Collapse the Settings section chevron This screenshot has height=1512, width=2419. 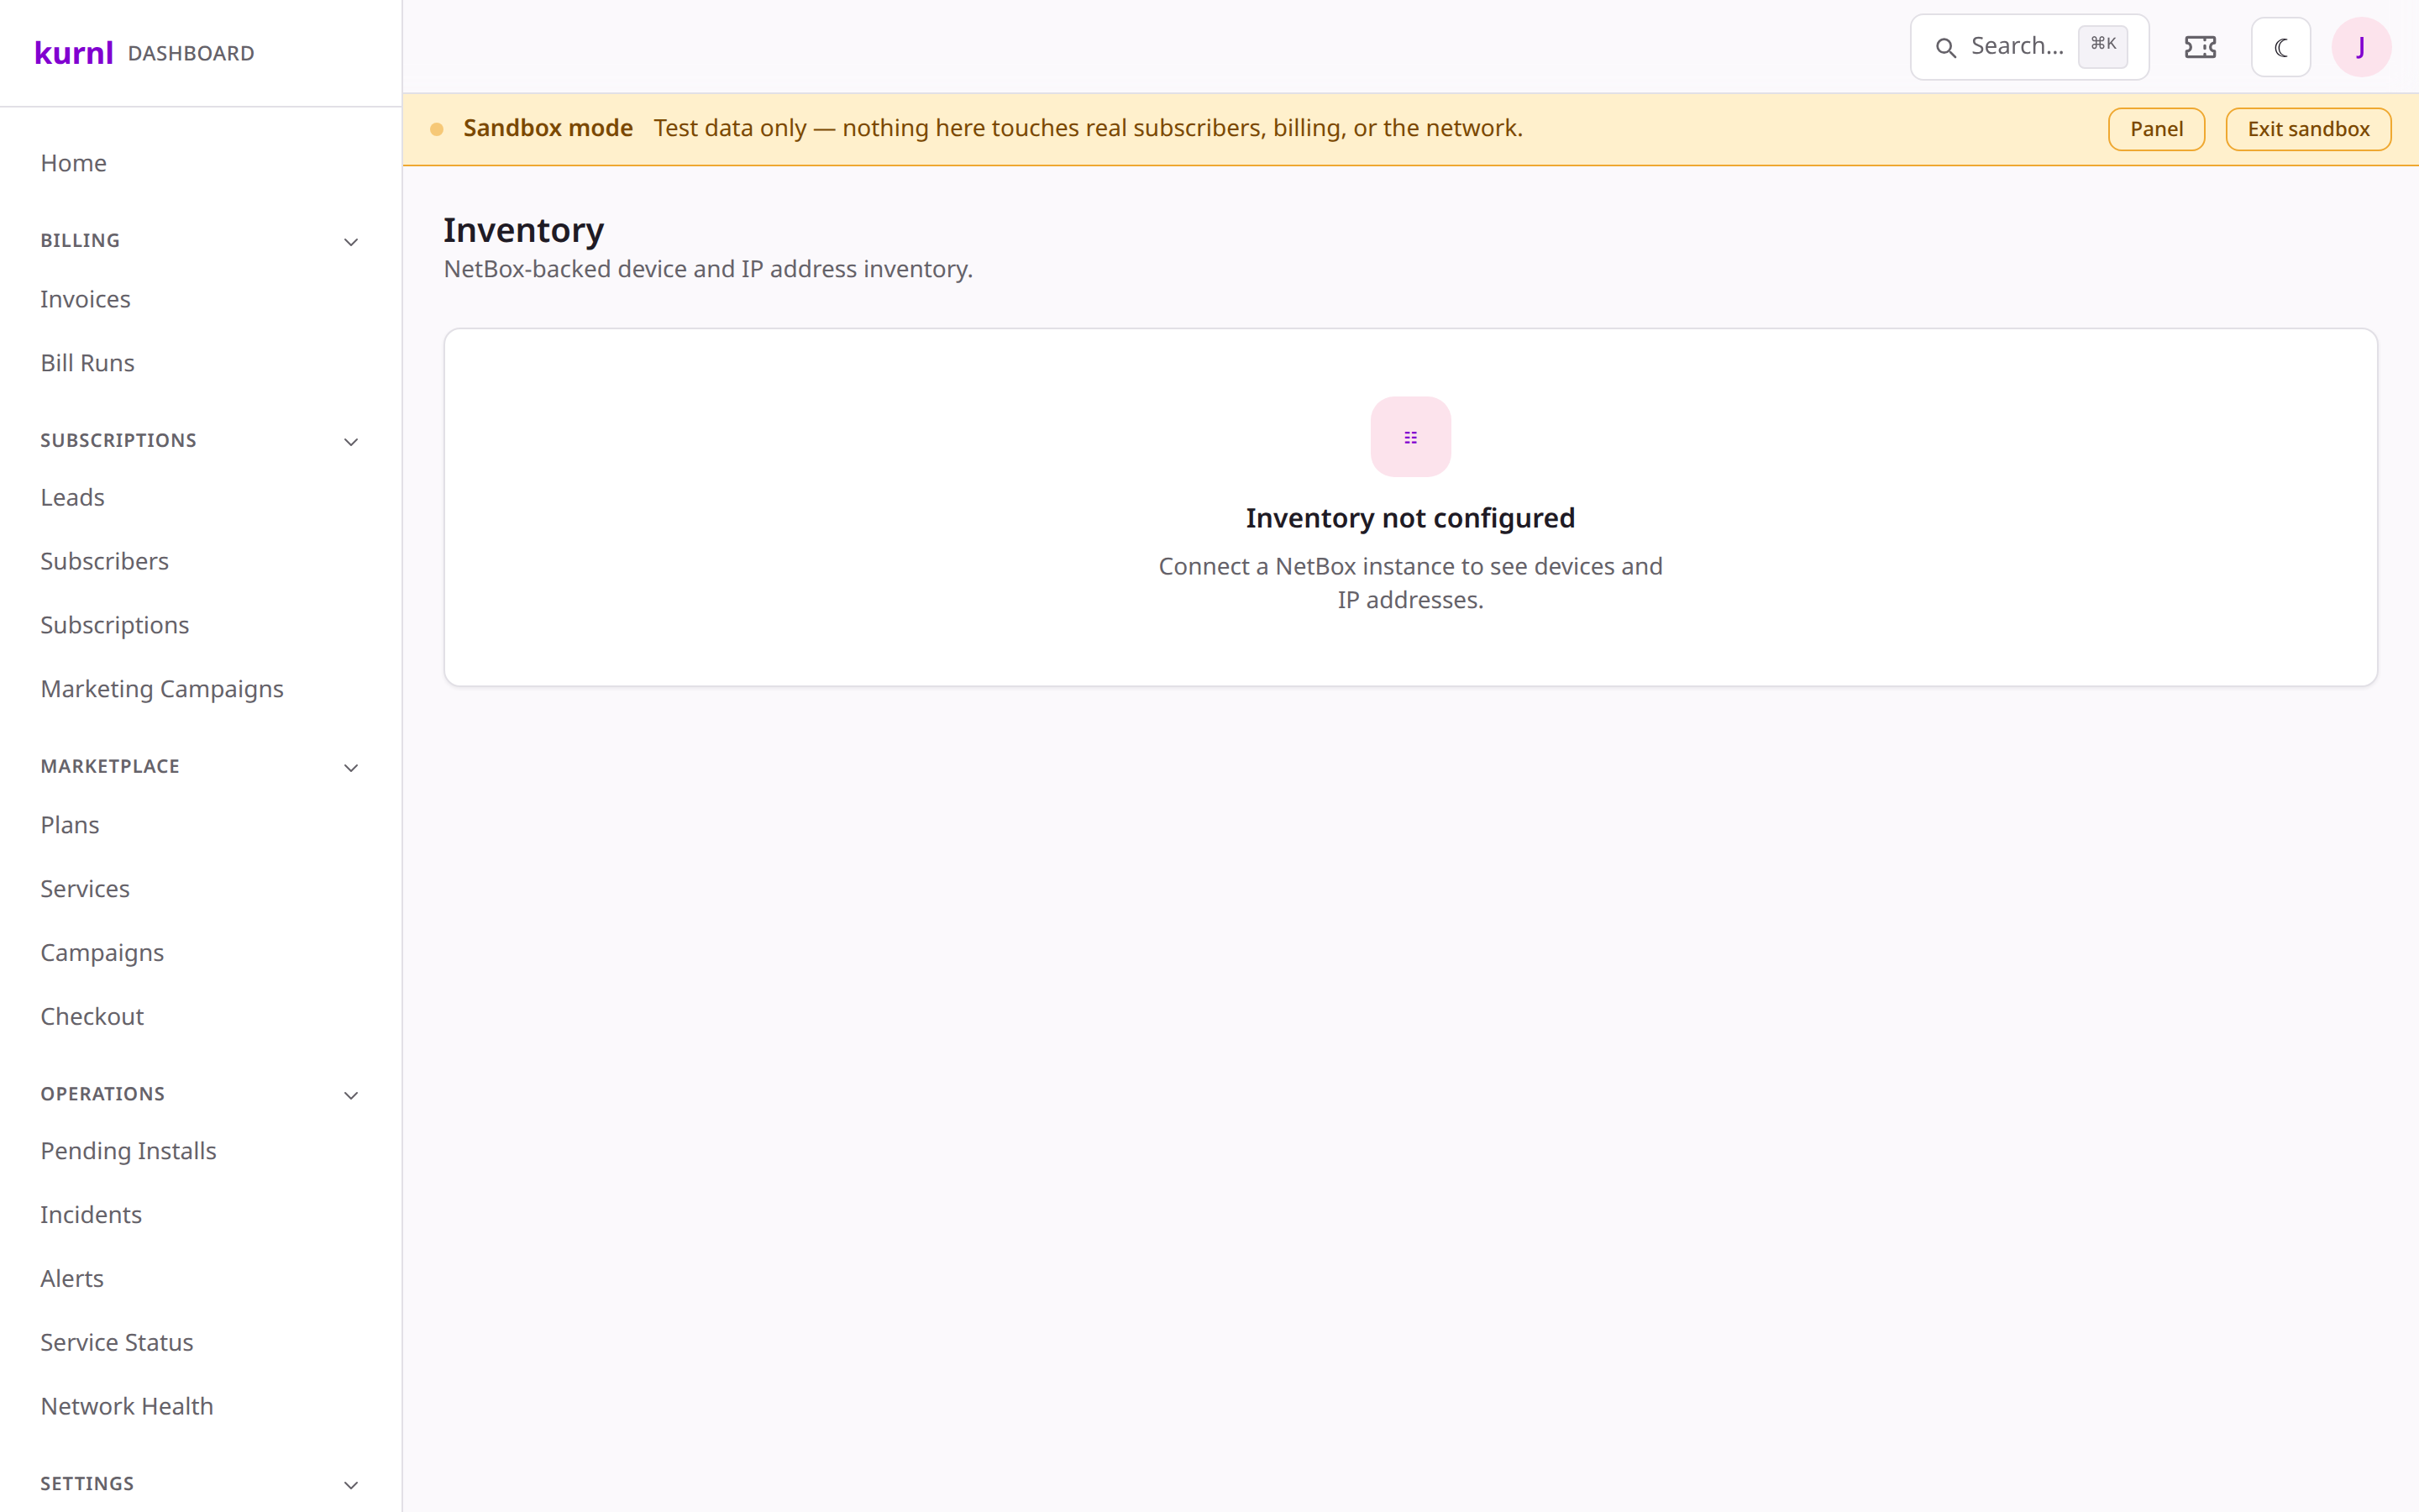tap(351, 1485)
